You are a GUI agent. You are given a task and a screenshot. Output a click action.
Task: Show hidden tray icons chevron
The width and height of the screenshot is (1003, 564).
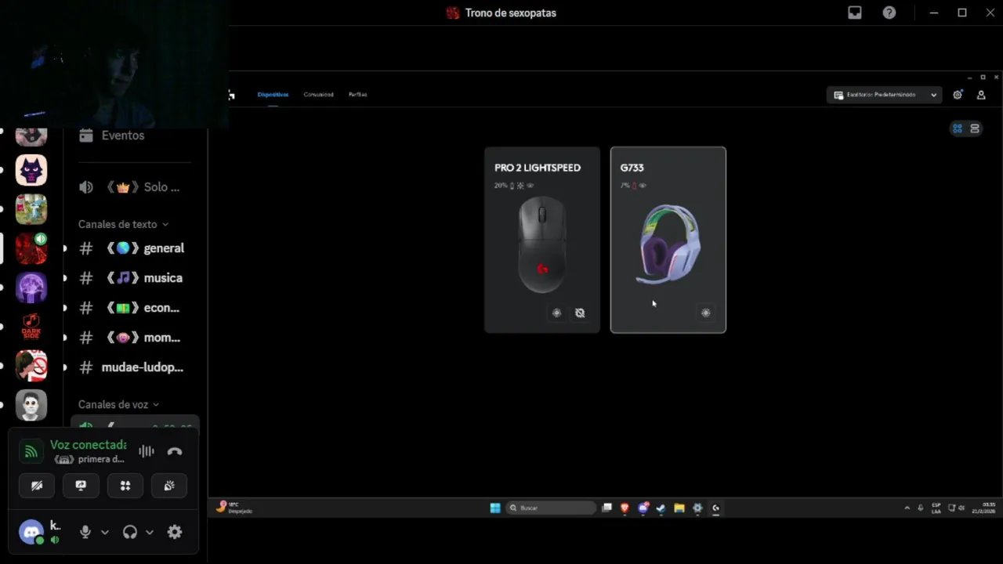pyautogui.click(x=907, y=508)
